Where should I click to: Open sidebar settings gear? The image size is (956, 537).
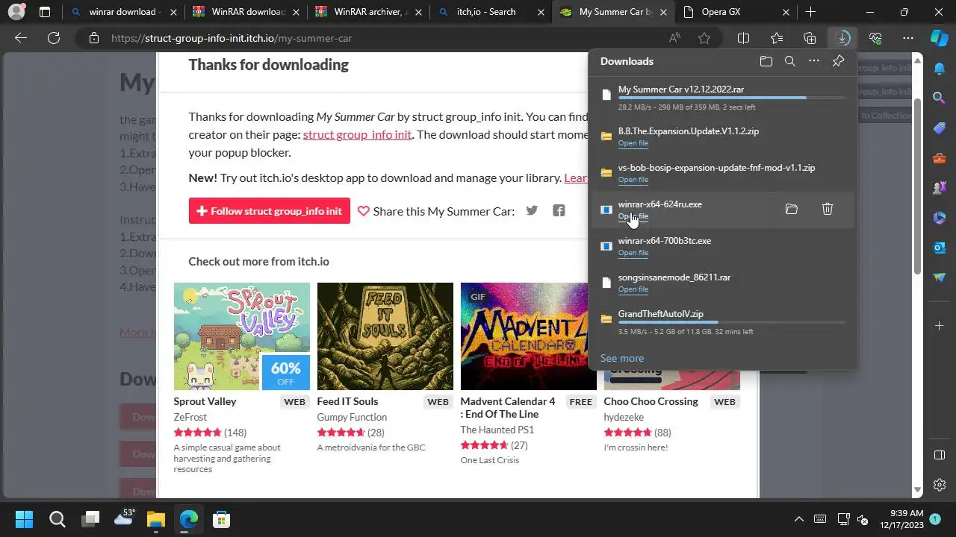click(x=940, y=484)
